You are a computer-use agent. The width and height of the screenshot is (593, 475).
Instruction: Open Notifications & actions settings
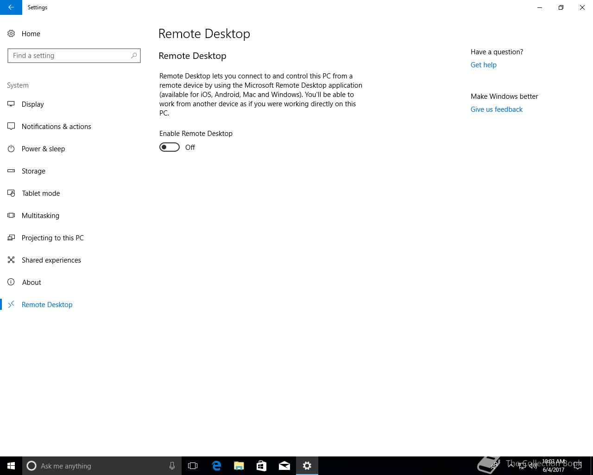click(50, 126)
